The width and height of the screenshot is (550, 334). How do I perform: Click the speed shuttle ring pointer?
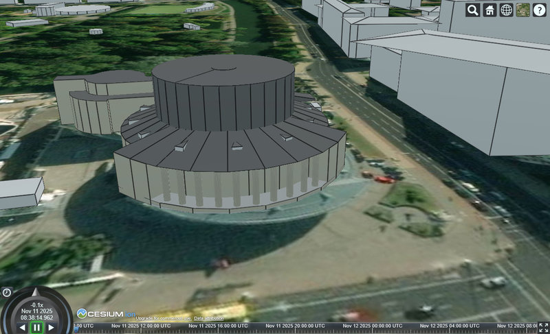(x=36, y=293)
